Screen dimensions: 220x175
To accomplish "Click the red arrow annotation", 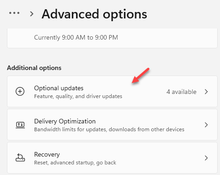I will coord(141,76).
